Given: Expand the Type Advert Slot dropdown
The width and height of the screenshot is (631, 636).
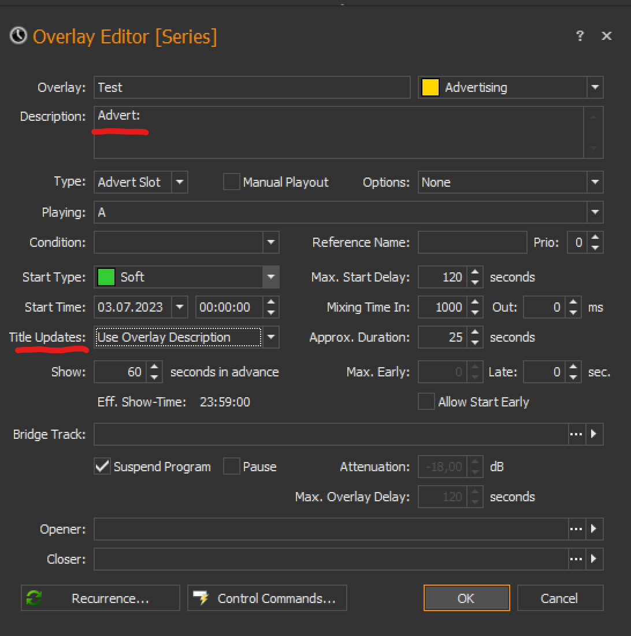Looking at the screenshot, I should (180, 182).
